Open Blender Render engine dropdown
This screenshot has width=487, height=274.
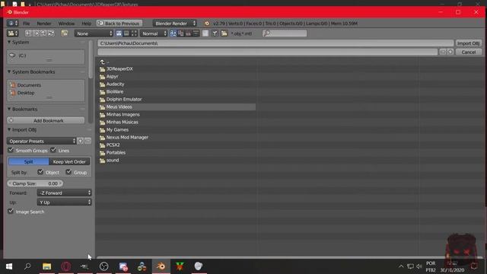[175, 24]
